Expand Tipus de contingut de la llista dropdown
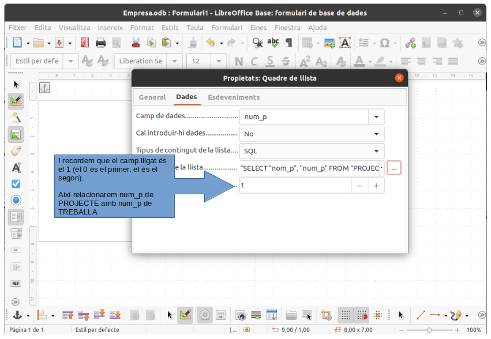This screenshot has width=491, height=339. tap(376, 151)
